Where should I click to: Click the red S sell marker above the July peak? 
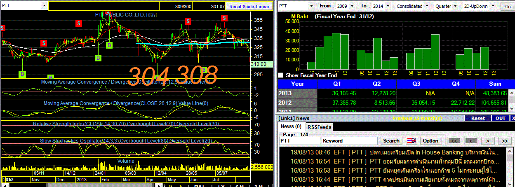coord(224,18)
